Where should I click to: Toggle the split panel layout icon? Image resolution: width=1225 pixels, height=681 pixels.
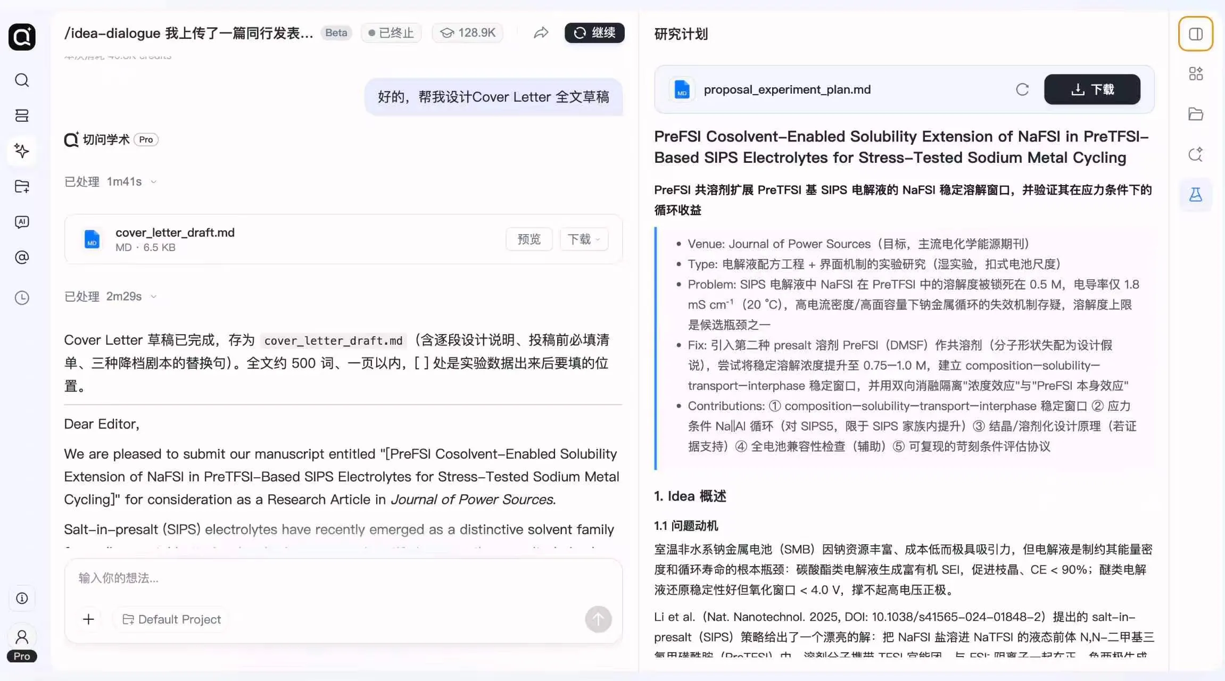[1195, 34]
